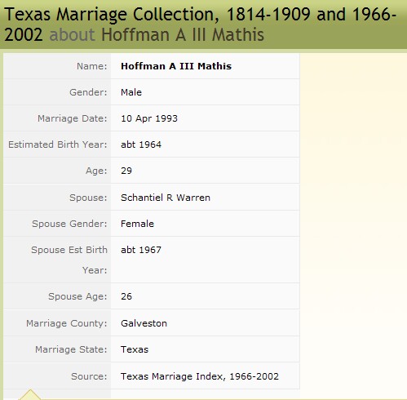This screenshot has width=407, height=400.
Task: Click the heading text about Hoffman A III Mathis
Action: tap(157, 35)
